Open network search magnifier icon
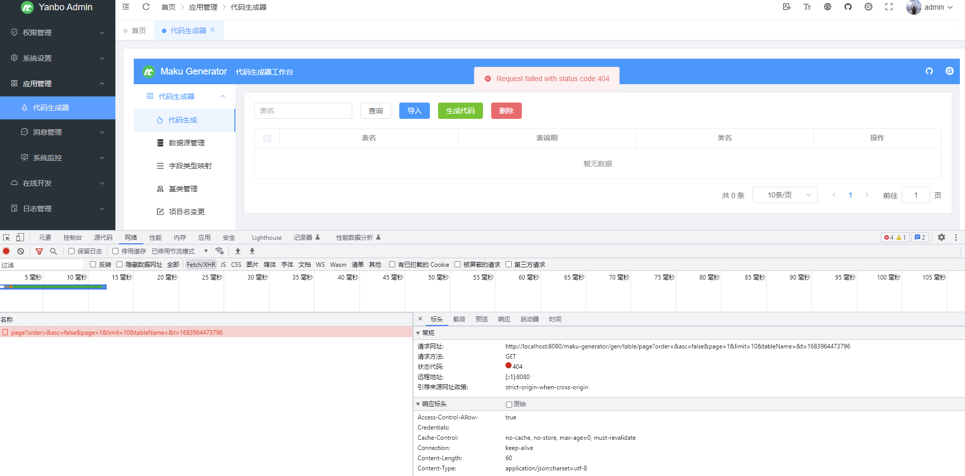The image size is (965, 476). point(53,251)
